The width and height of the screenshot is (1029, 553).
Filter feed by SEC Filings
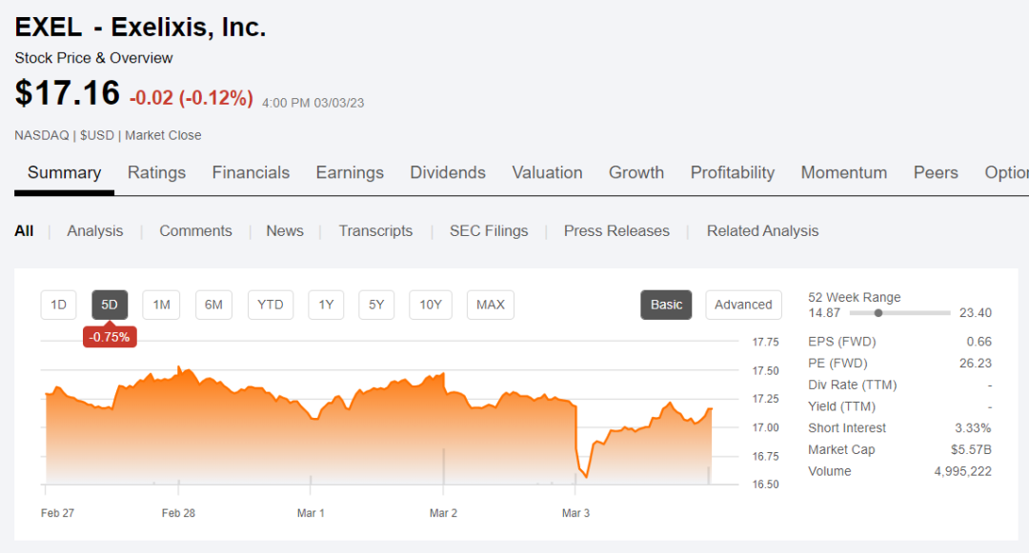click(489, 230)
